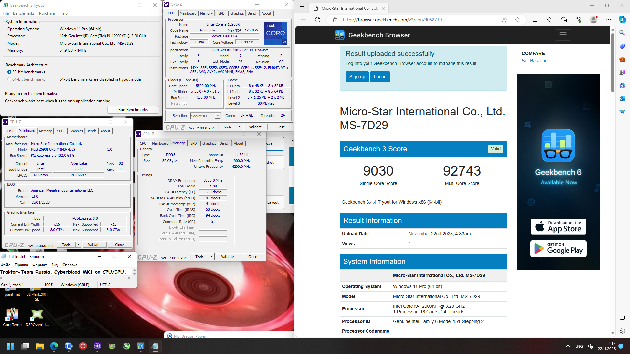Click Notepad horizontal scrollbar right arrow
Image resolution: width=630 pixels, height=354 pixels.
tap(129, 278)
